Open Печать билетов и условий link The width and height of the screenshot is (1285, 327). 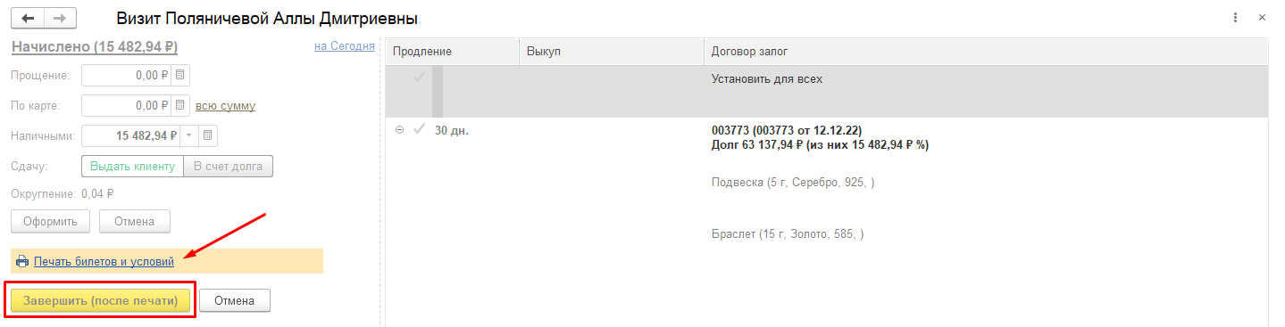pyautogui.click(x=104, y=262)
